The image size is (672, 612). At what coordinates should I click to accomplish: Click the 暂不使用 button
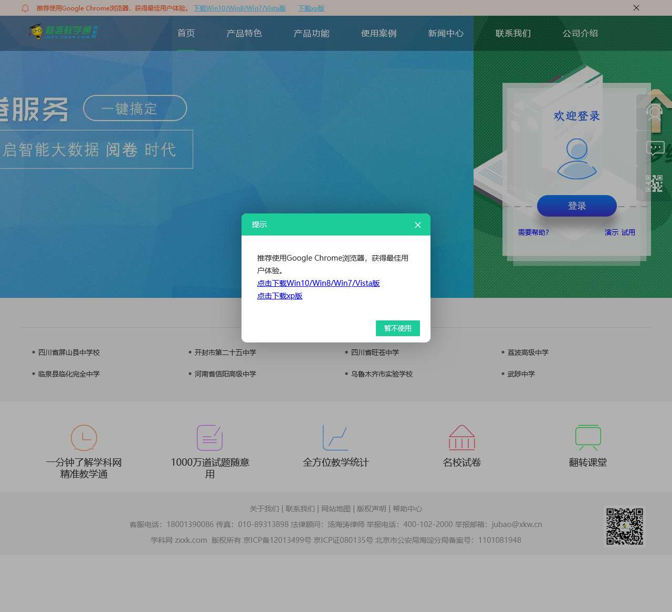pos(398,328)
